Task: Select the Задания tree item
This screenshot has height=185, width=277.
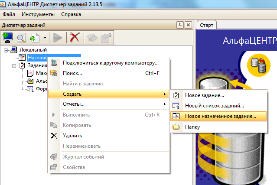Action: (37, 65)
